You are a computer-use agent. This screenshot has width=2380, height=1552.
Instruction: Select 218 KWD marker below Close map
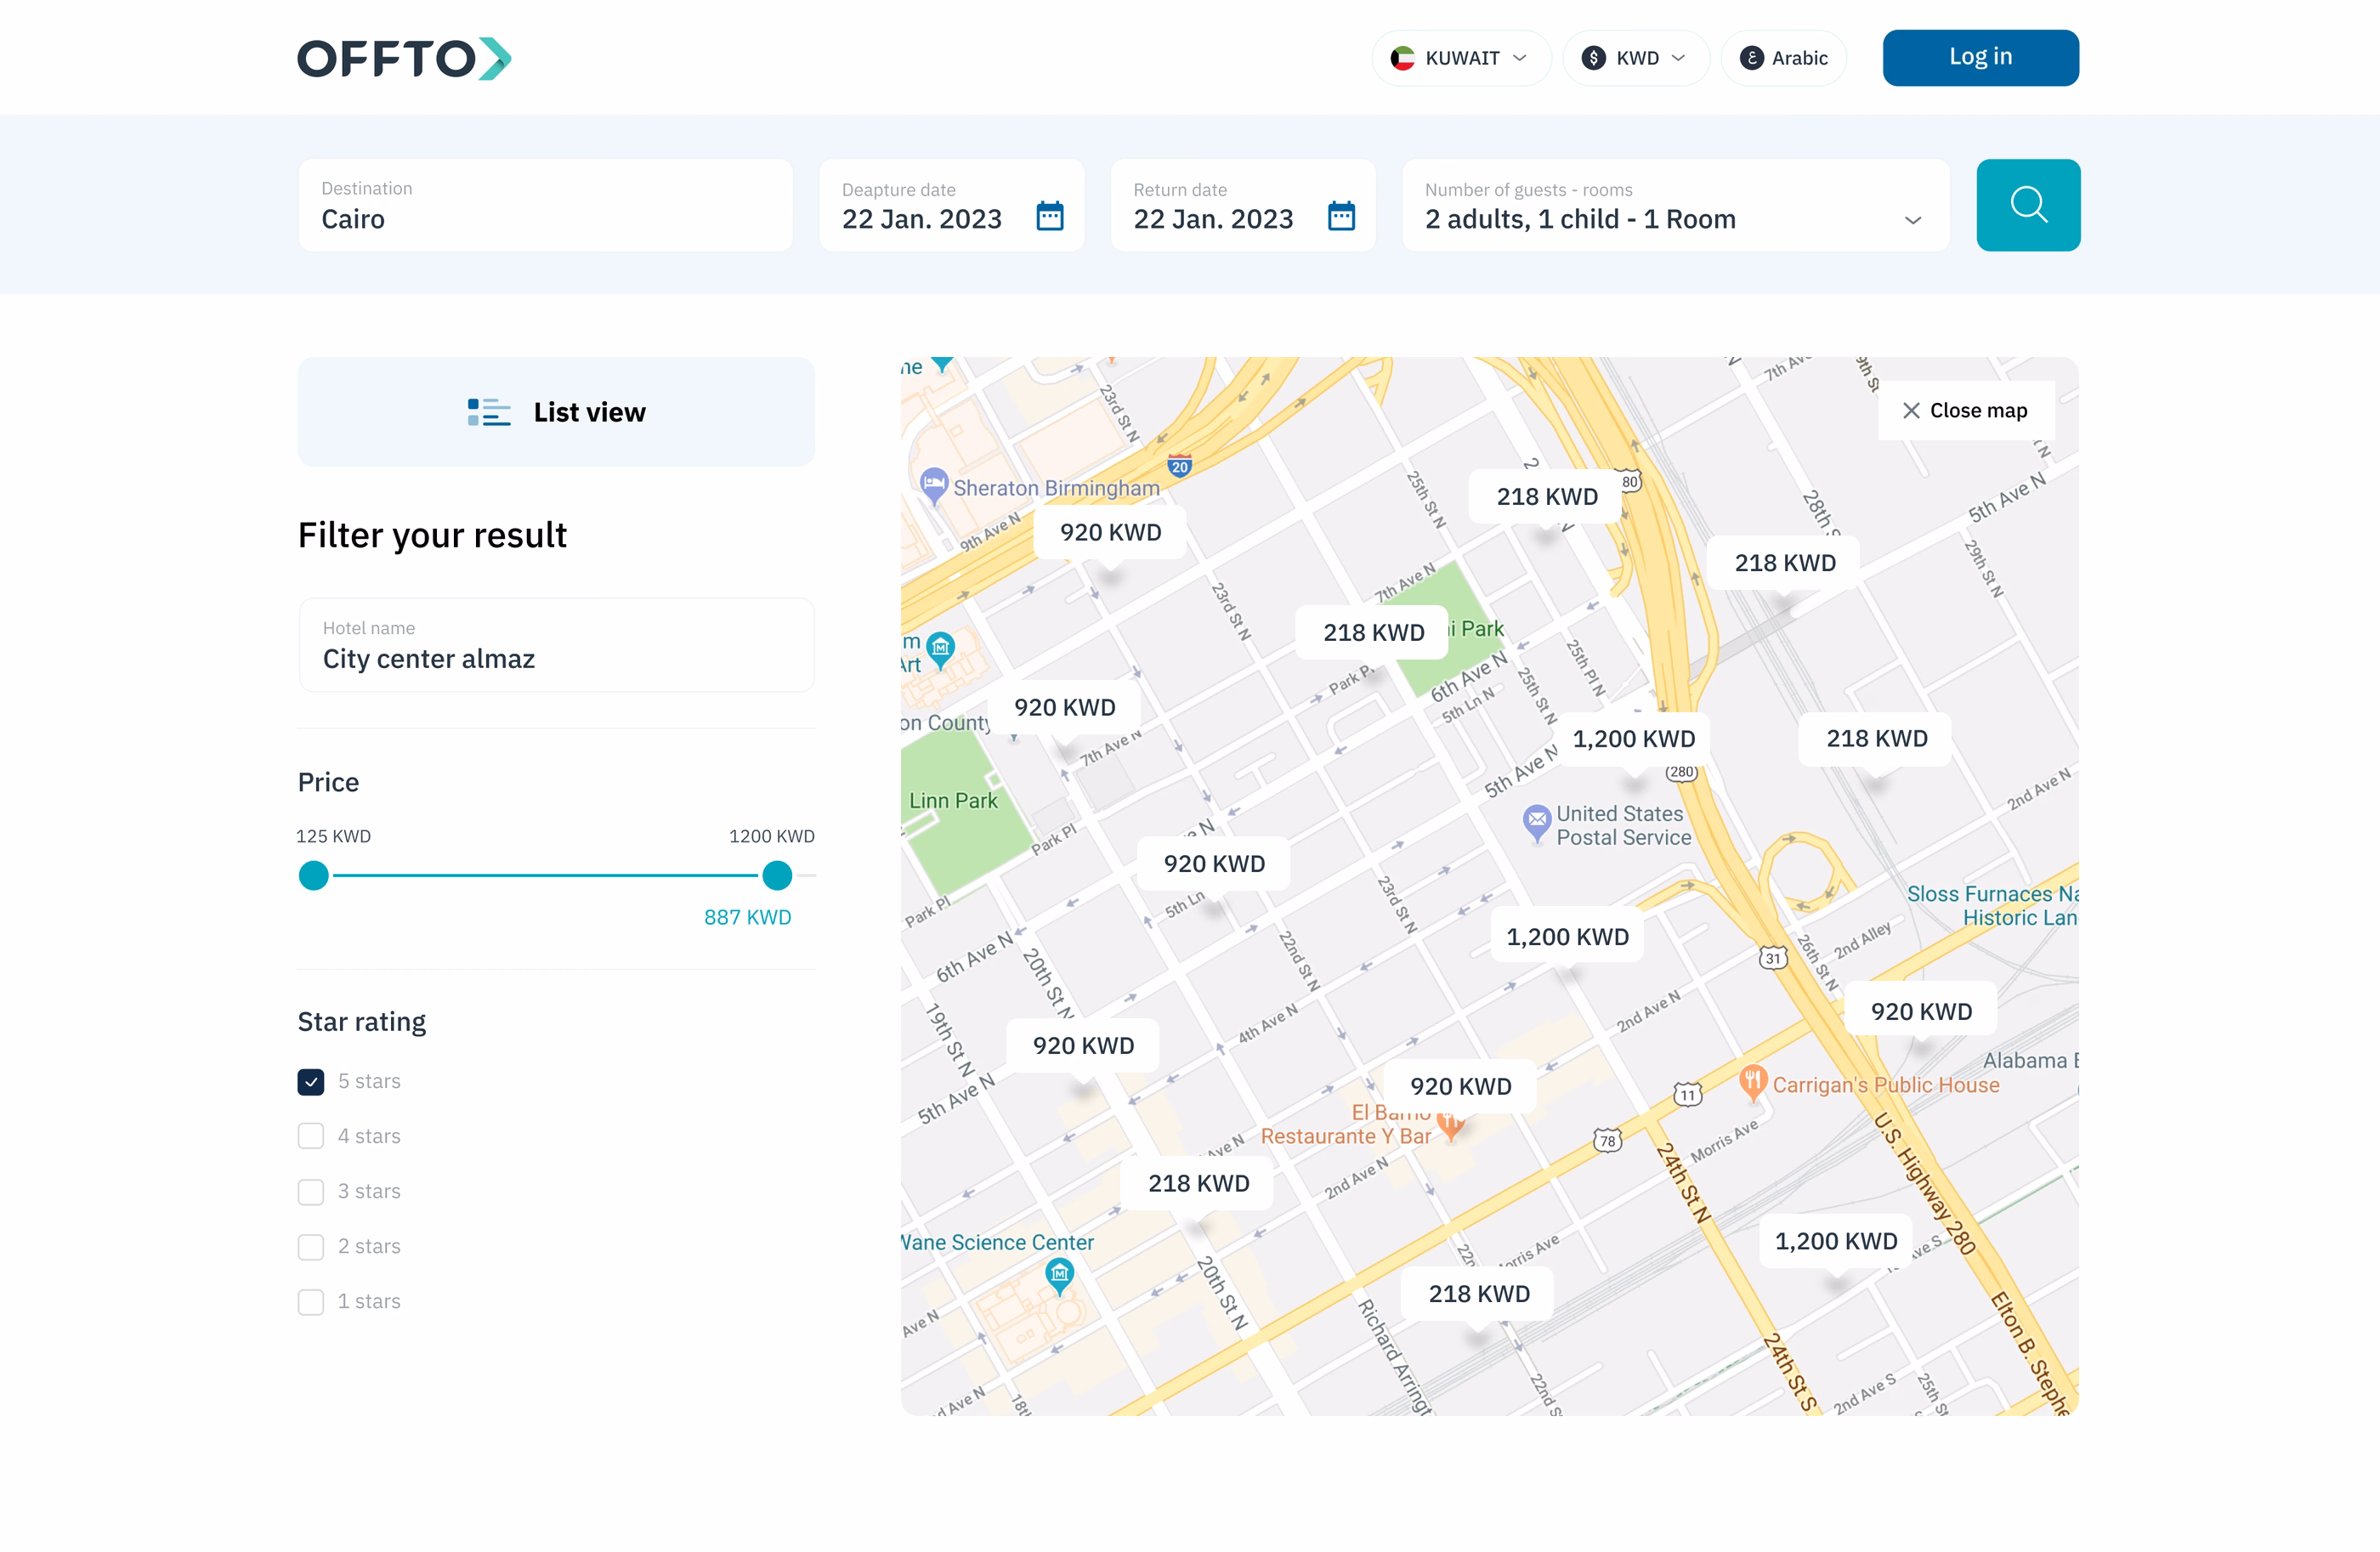point(1785,563)
